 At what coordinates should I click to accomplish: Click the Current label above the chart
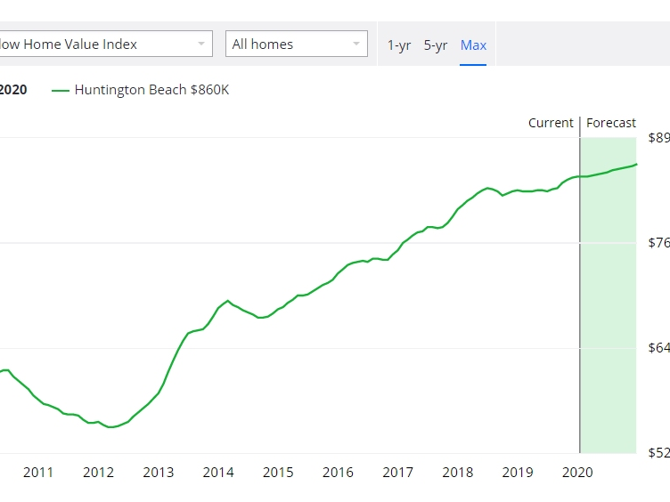pyautogui.click(x=551, y=123)
